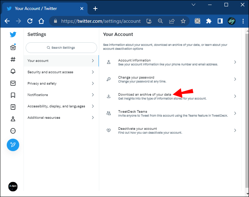Click Download archive right chevron
The image size is (249, 197).
(x=235, y=96)
